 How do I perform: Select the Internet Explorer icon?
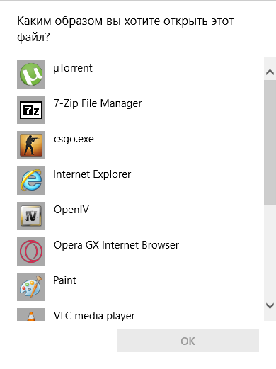click(x=31, y=181)
